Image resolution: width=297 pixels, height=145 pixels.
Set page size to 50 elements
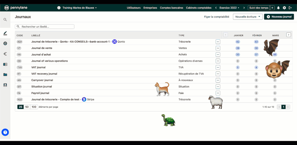pyautogui.click(x=27, y=107)
